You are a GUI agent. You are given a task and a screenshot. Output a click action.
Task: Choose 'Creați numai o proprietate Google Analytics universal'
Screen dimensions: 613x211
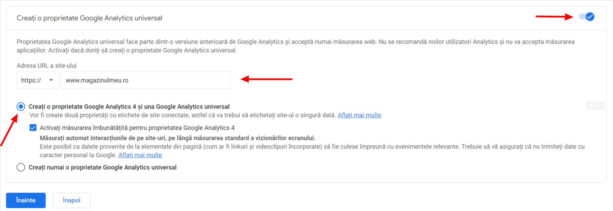(x=21, y=167)
